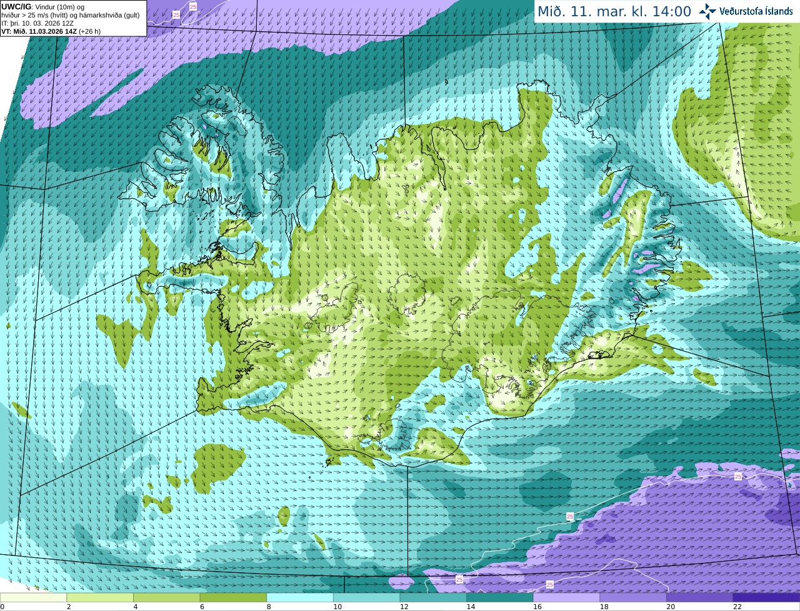Click the legend scale value 18
The image size is (800, 611).
click(x=604, y=607)
